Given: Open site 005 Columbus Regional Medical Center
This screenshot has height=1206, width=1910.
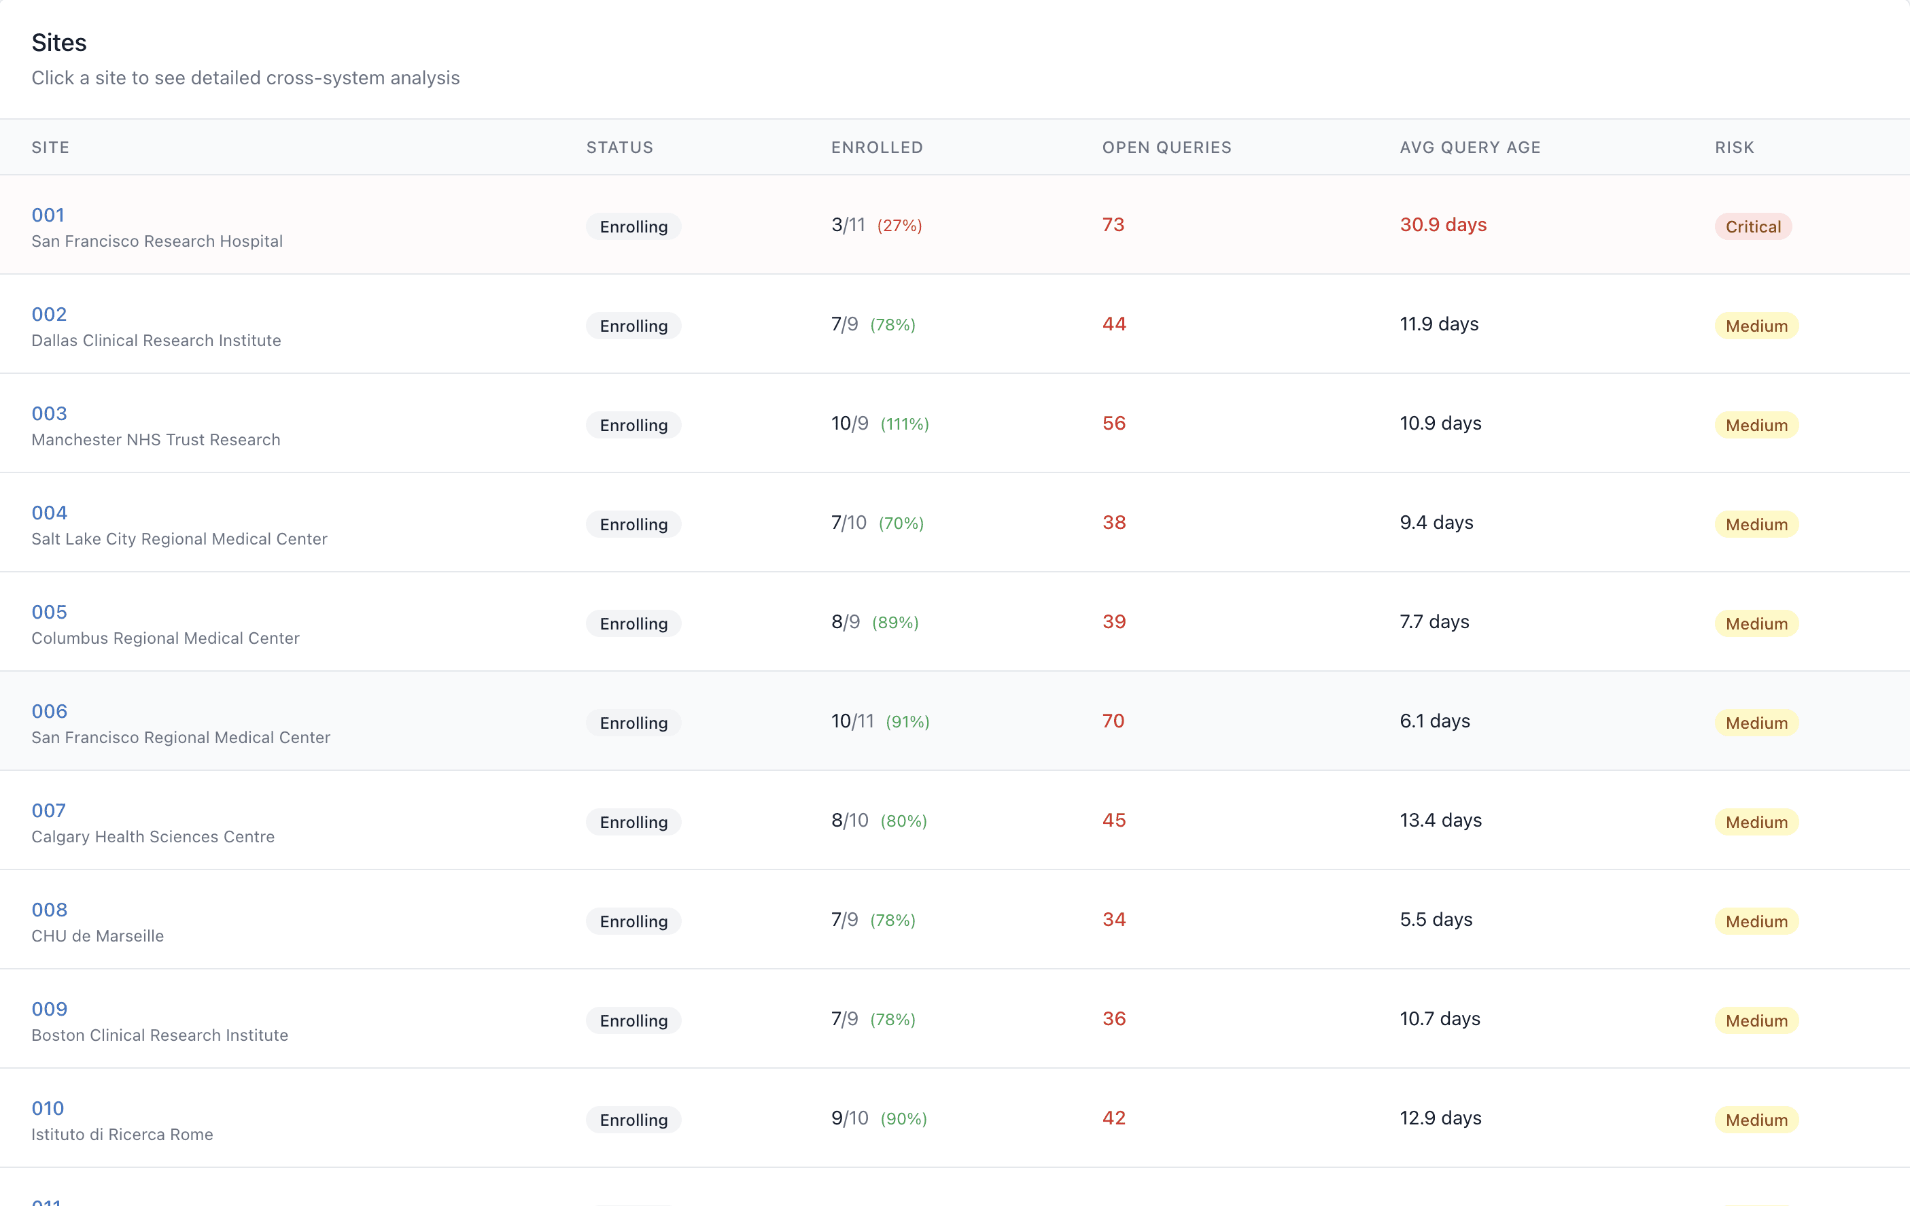Looking at the screenshot, I should click(49, 612).
